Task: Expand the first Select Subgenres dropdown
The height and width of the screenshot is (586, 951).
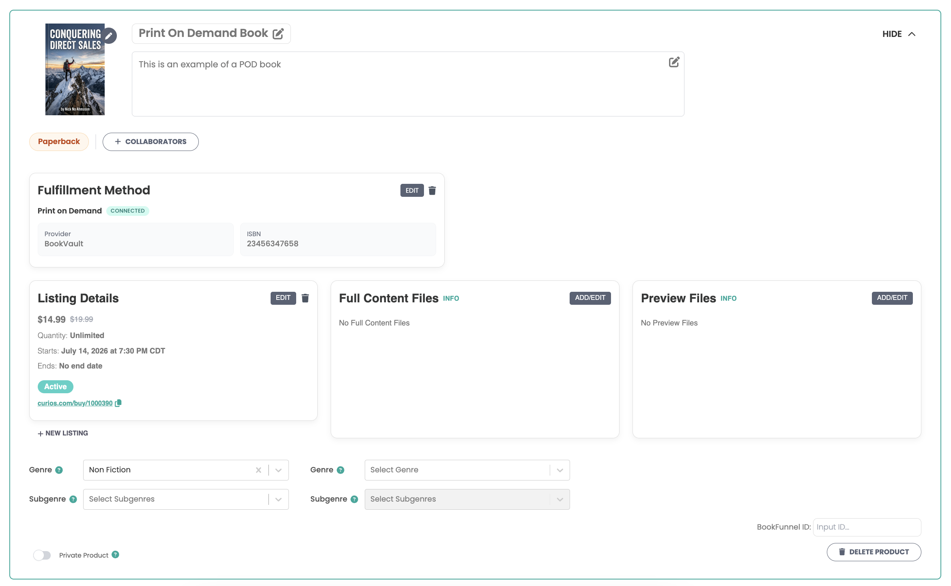Action: click(186, 499)
